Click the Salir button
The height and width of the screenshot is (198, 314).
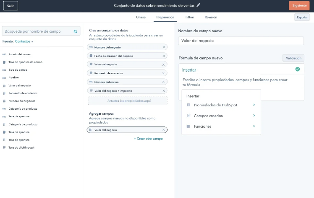(x=10, y=6)
